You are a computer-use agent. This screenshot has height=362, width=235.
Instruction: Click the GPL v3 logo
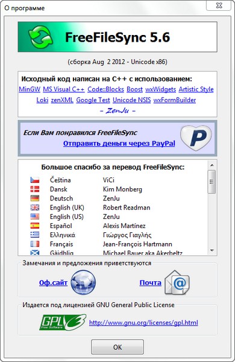63,322
